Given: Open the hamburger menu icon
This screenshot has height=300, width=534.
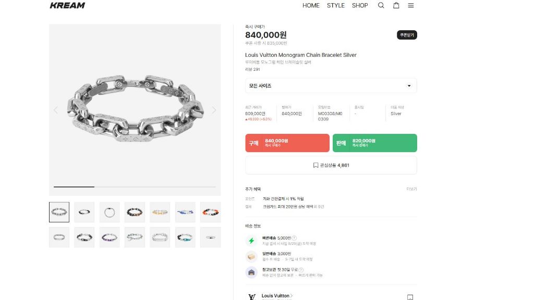Looking at the screenshot, I should (411, 5).
